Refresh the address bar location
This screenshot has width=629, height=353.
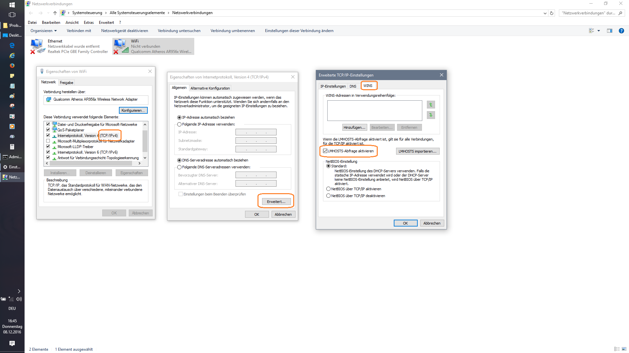click(552, 13)
